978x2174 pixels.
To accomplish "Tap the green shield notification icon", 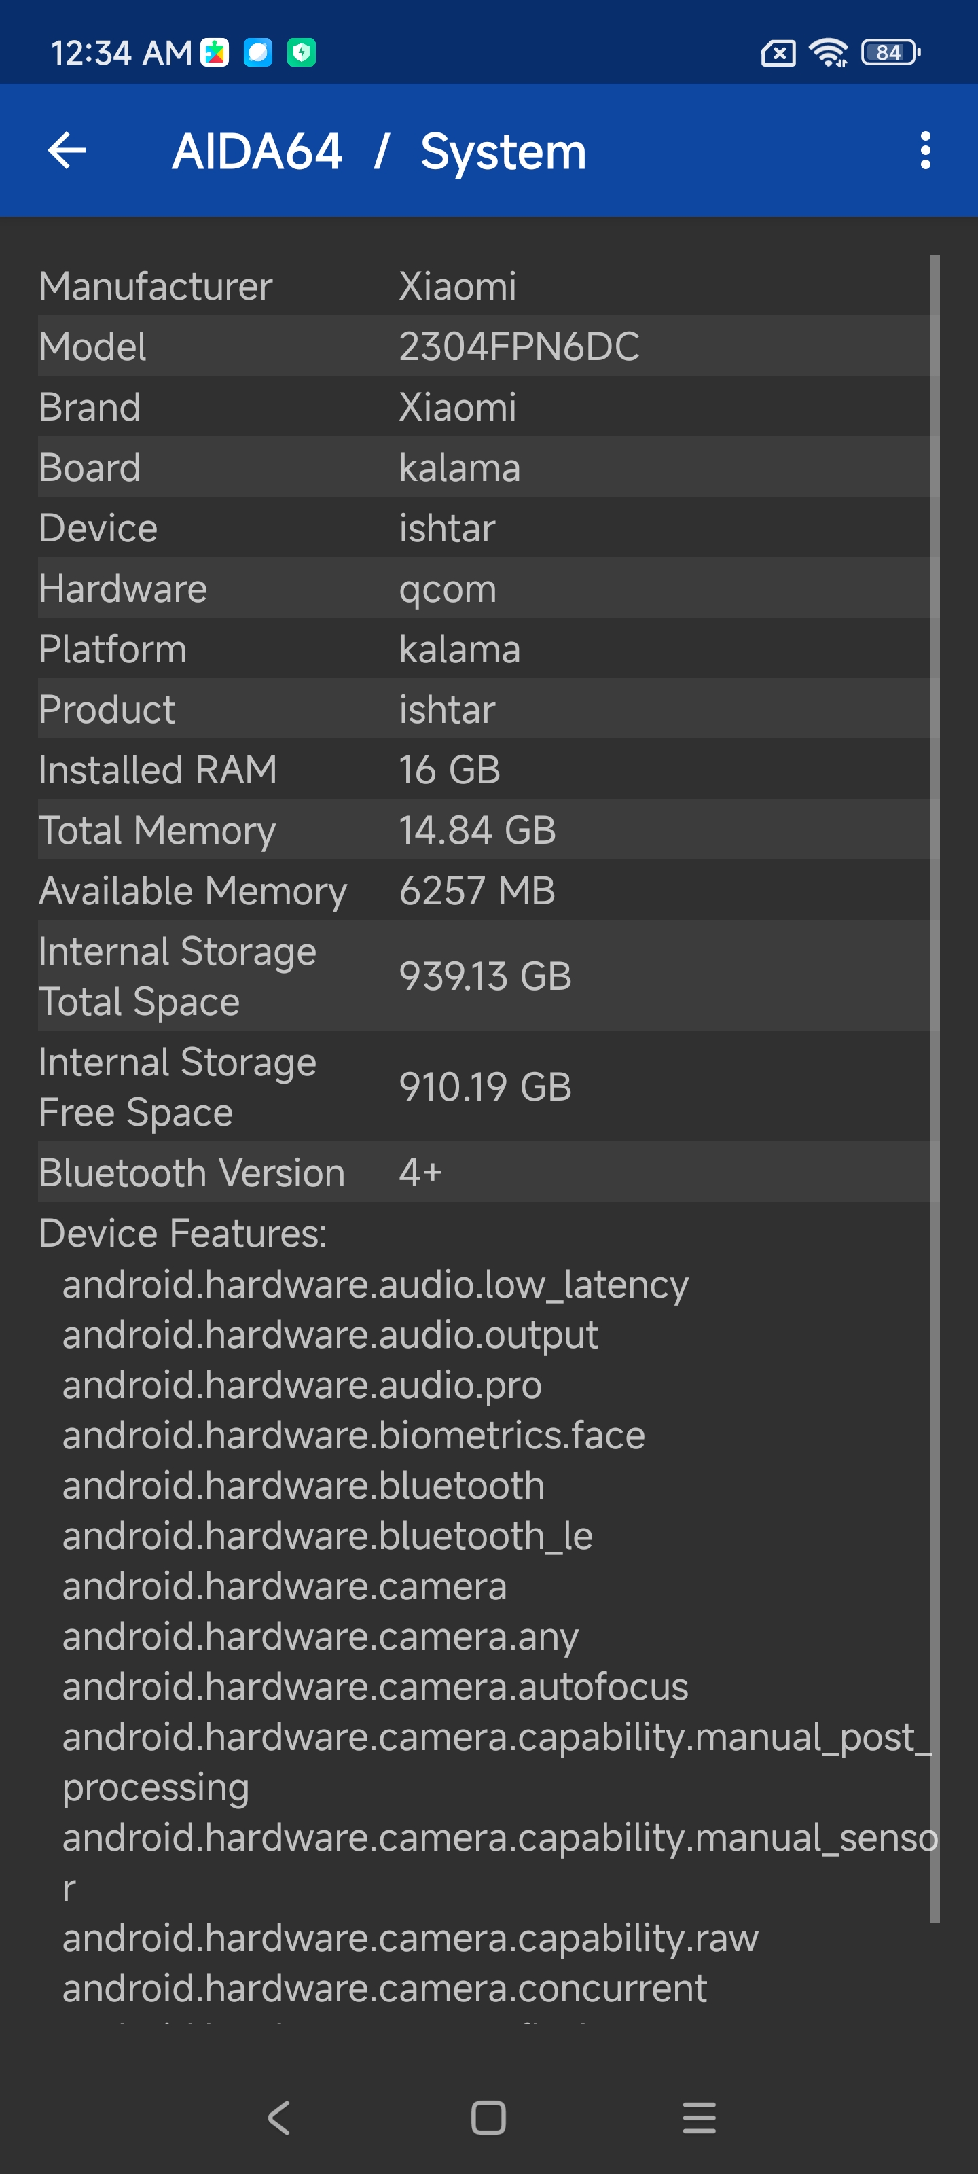I will tap(302, 52).
